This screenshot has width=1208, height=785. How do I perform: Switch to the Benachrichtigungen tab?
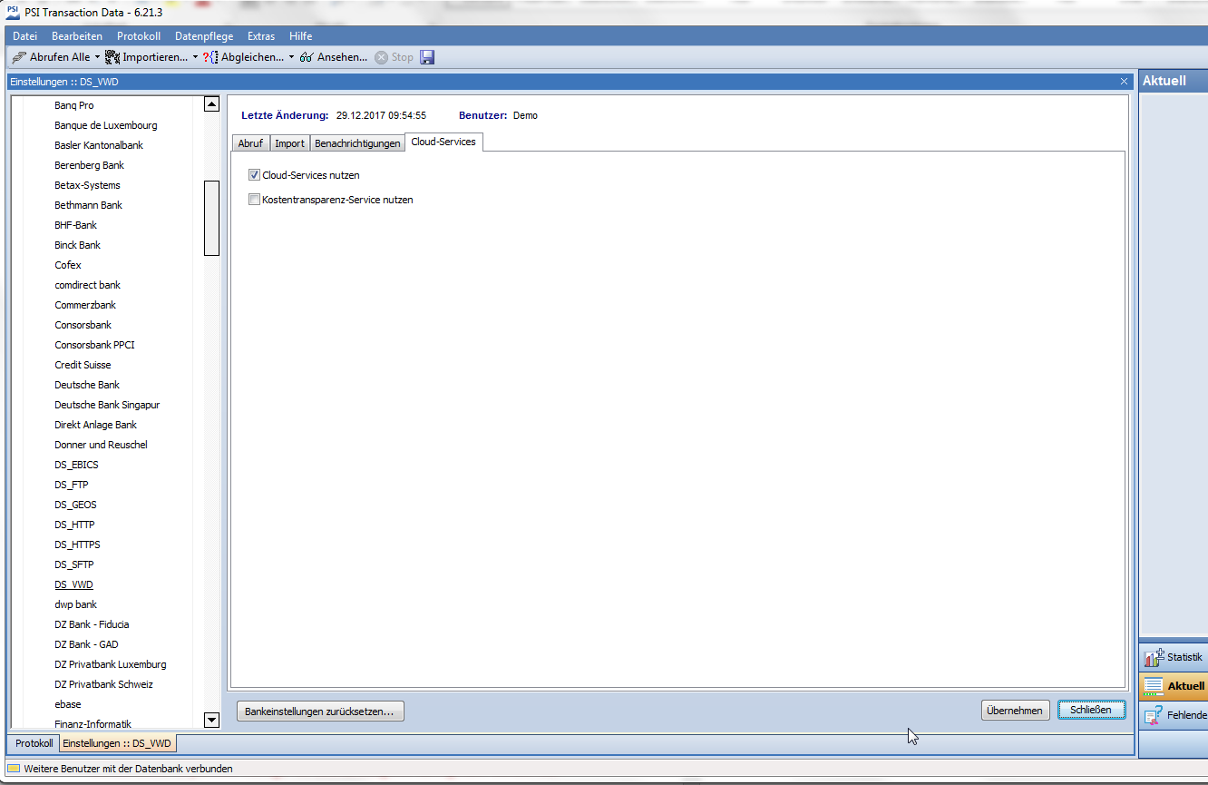click(357, 143)
